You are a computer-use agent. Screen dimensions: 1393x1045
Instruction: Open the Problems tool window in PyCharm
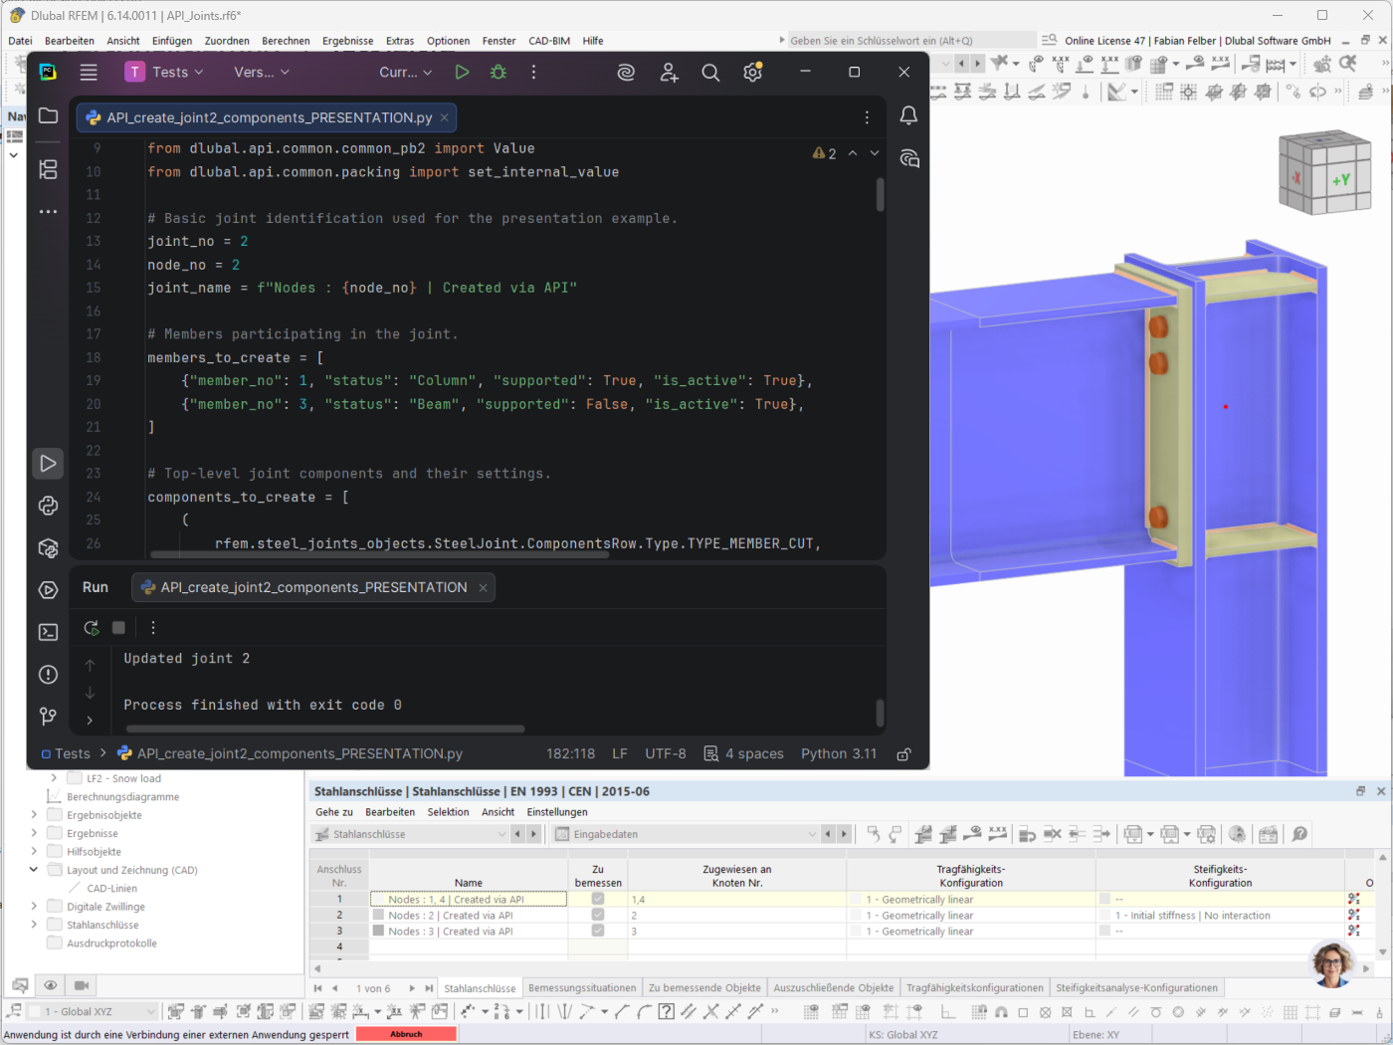point(48,675)
